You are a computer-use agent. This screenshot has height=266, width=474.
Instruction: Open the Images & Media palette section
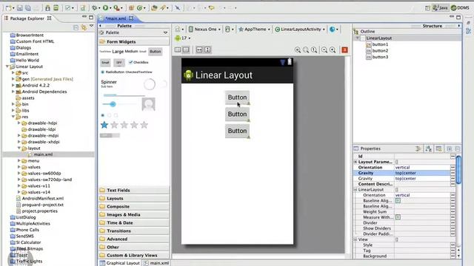pos(133,215)
